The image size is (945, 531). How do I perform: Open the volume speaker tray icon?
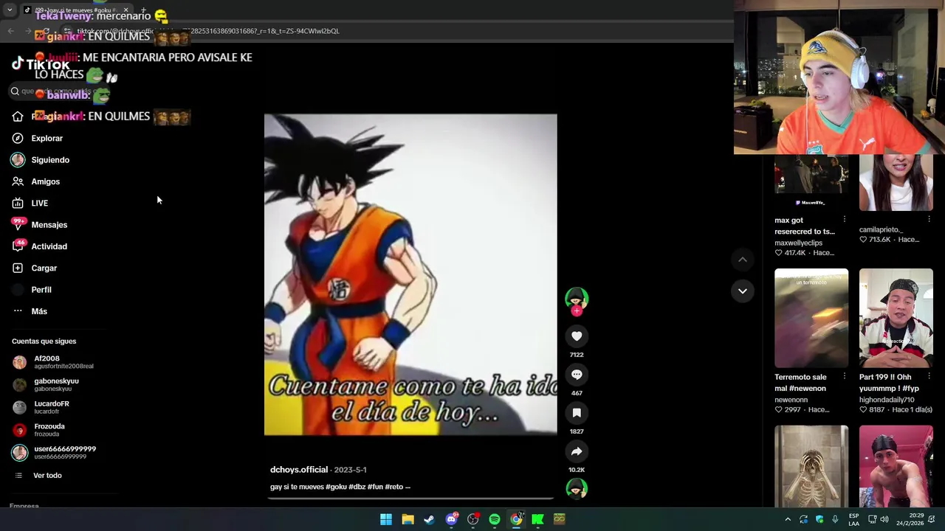(884, 519)
